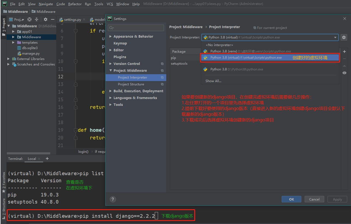Screen dimensions: 351x224
Task: Click the upgrade package up-arrow icon
Action: tap(344, 66)
